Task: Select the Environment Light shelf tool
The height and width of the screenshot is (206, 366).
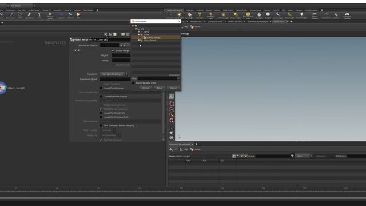Action: [x=248, y=15]
